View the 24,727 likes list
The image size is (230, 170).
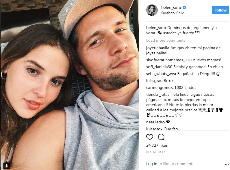tap(157, 145)
